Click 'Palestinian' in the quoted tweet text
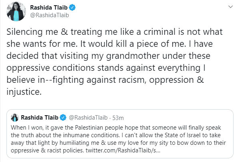 pyautogui.click(x=89, y=128)
